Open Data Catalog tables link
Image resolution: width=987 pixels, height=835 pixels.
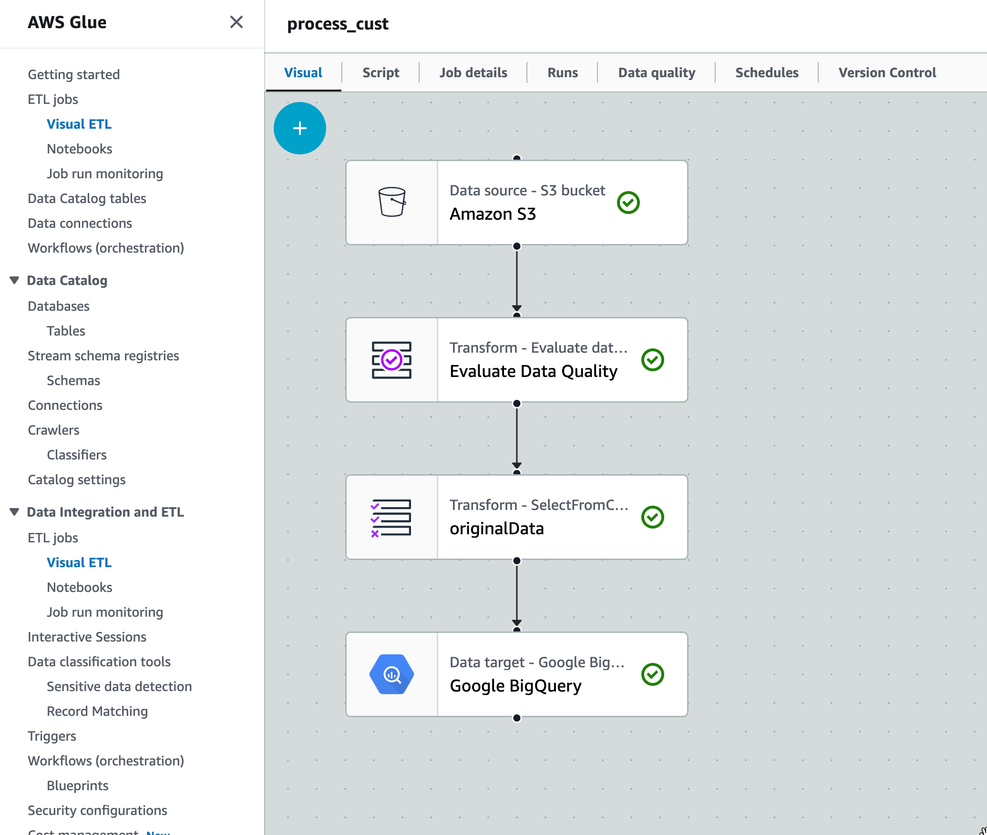(x=87, y=198)
